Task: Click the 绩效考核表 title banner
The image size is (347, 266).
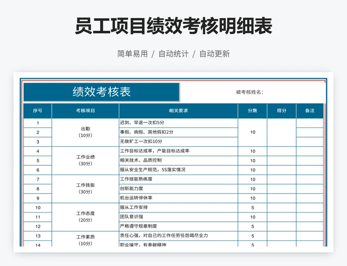Action: tap(101, 92)
